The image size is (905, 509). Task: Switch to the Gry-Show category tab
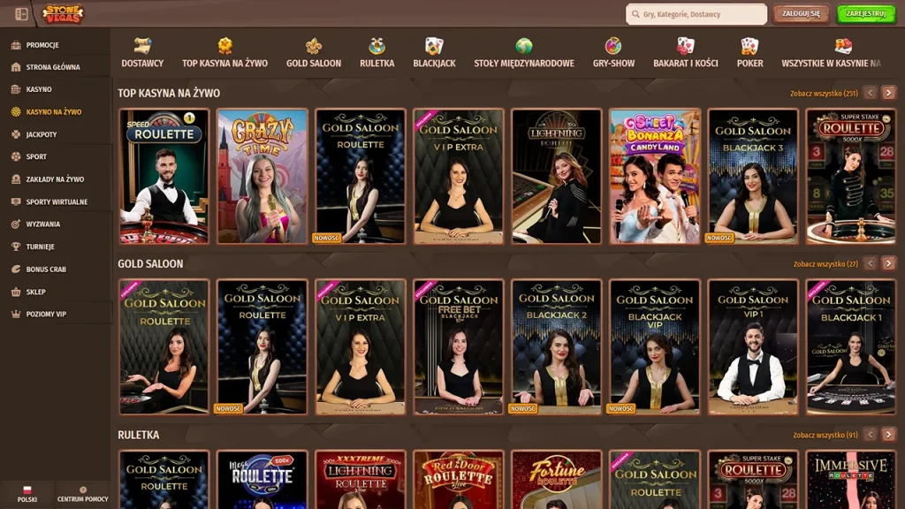[x=613, y=52]
